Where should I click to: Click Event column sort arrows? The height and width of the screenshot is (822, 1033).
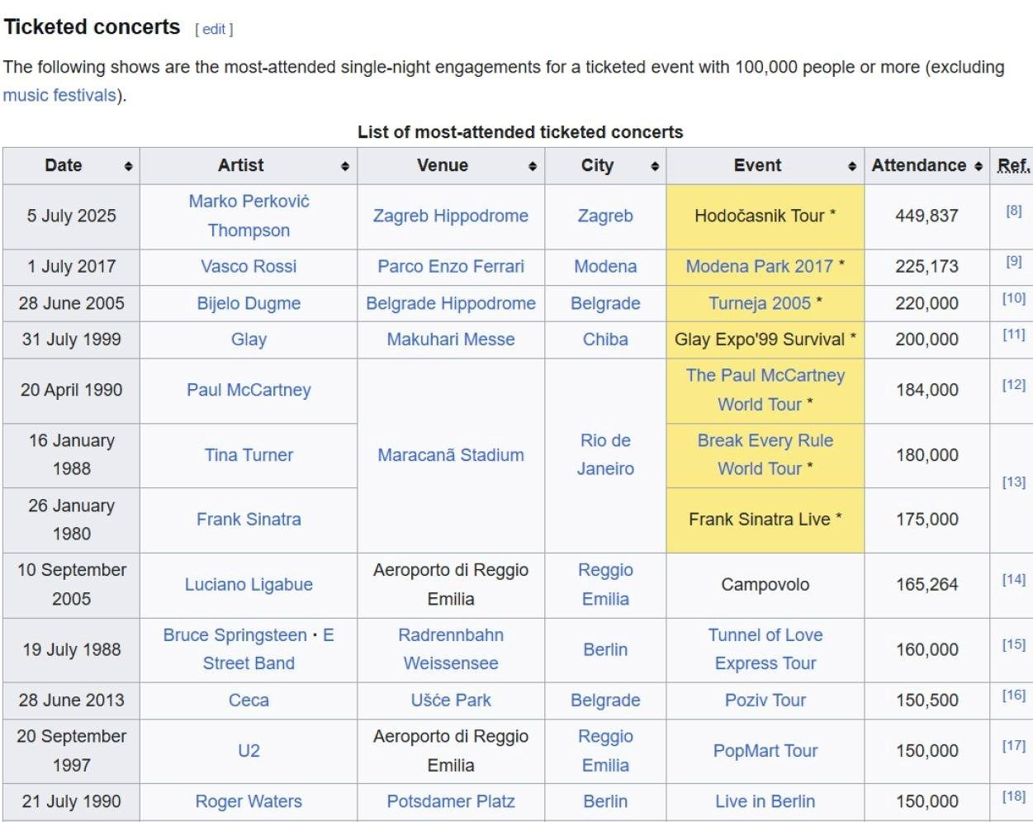[x=852, y=167]
